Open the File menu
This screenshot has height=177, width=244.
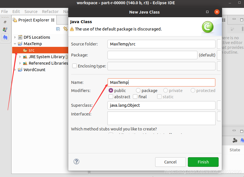pyautogui.click(x=5, y=12)
